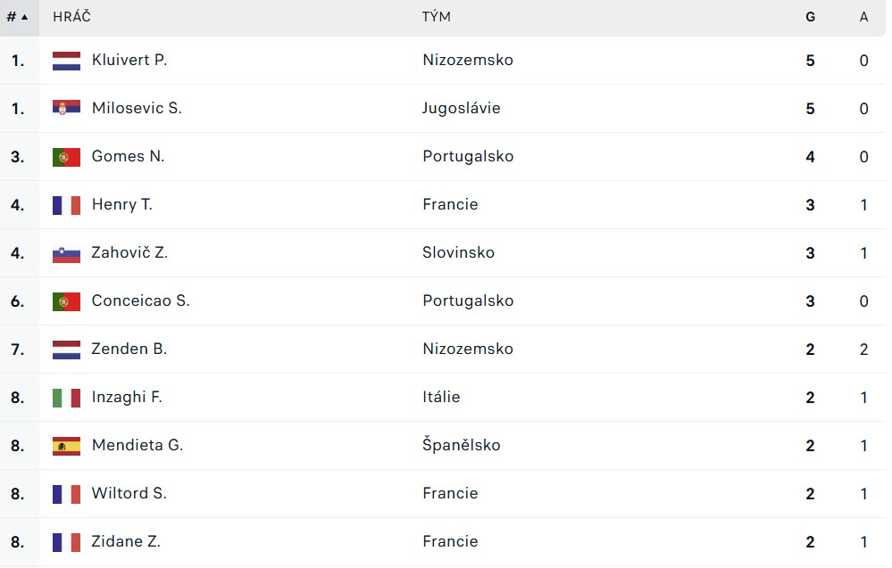This screenshot has width=892, height=568.
Task: Click the Serbian flag beside Milosevic S.
Action: coord(66,109)
